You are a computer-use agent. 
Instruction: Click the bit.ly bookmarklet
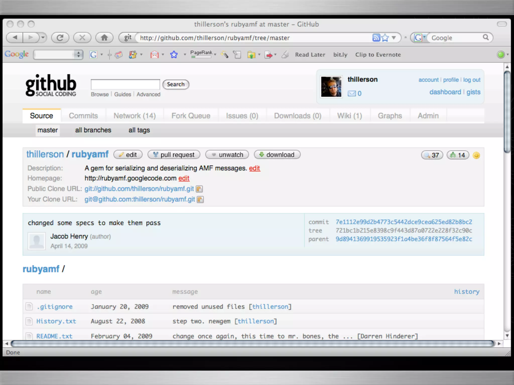[x=340, y=55]
